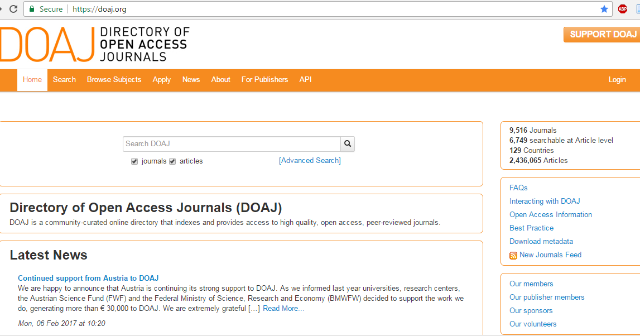Open the Download metadata link
Screen dimensions: 640x336
pyautogui.click(x=541, y=242)
